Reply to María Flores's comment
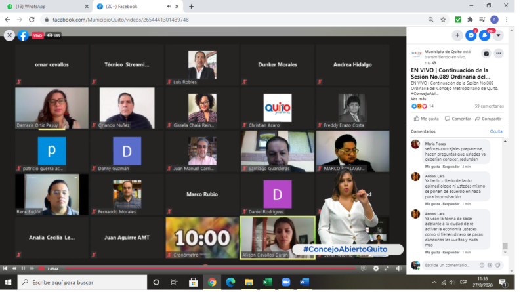This screenshot has width=525, height=292. click(451, 167)
